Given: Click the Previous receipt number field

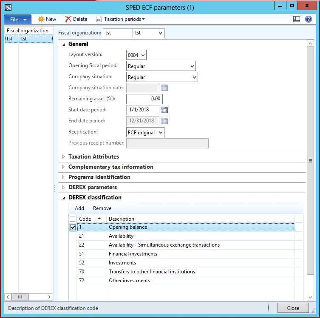Looking at the screenshot, I should coord(167,143).
